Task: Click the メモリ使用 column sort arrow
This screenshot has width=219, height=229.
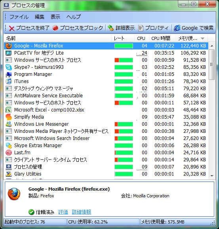Action: tap(202, 38)
